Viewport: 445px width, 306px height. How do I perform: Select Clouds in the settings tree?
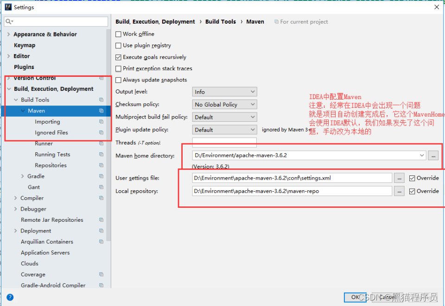(30, 263)
